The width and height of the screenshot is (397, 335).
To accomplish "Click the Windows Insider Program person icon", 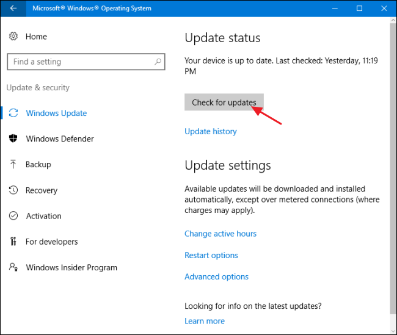I will click(x=13, y=267).
